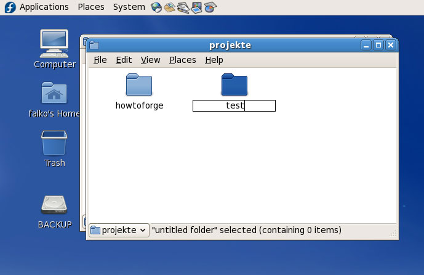
Task: Maximize the projekte window
Action: pos(378,45)
